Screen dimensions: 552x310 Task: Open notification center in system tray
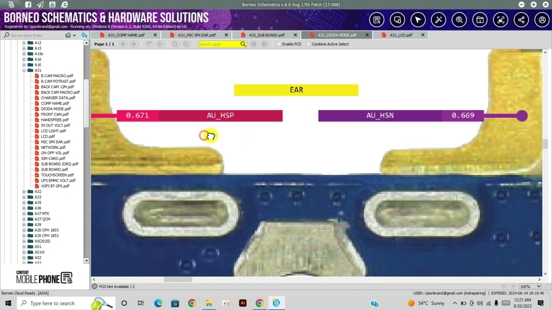pos(541,303)
